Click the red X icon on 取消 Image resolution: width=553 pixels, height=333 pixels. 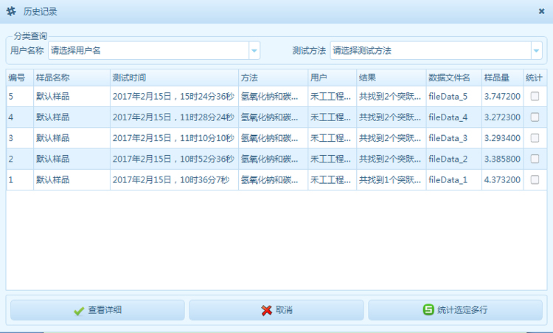(266, 311)
